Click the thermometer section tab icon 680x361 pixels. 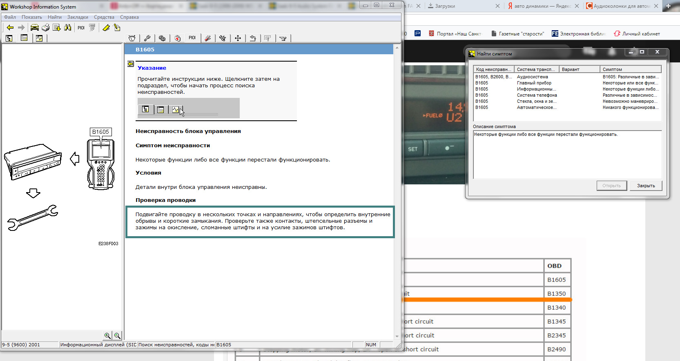click(208, 38)
